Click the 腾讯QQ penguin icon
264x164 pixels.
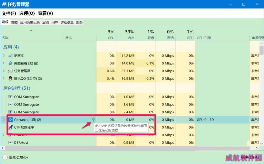(11, 78)
